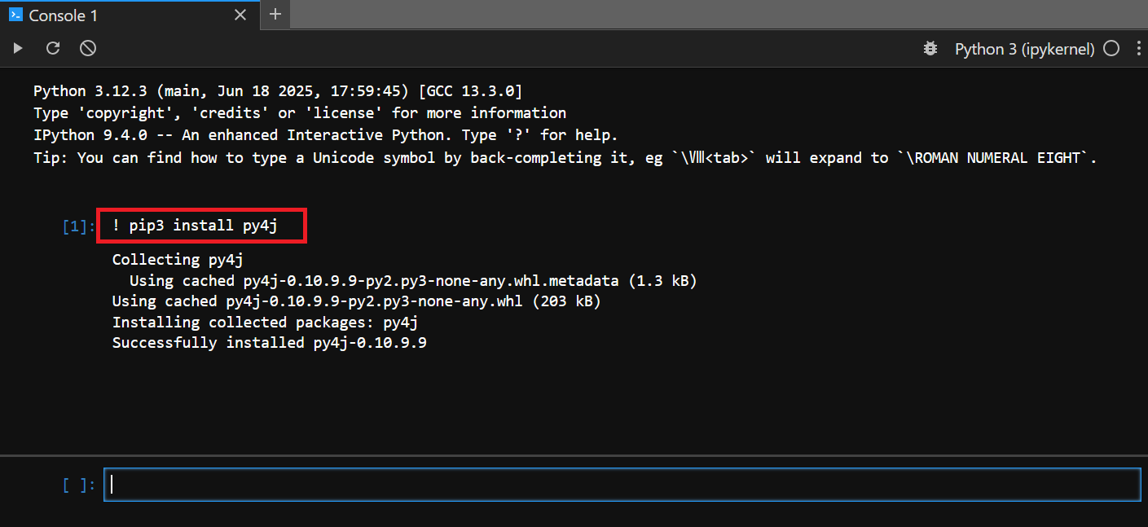The image size is (1148, 527).
Task: Click the [1]: executed cell prompt
Action: [x=79, y=226]
